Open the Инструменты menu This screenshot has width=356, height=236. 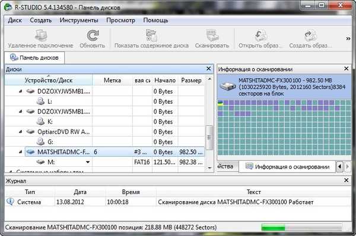pos(79,20)
